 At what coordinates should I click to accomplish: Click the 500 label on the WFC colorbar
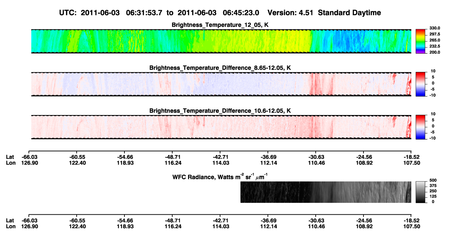point(432,180)
